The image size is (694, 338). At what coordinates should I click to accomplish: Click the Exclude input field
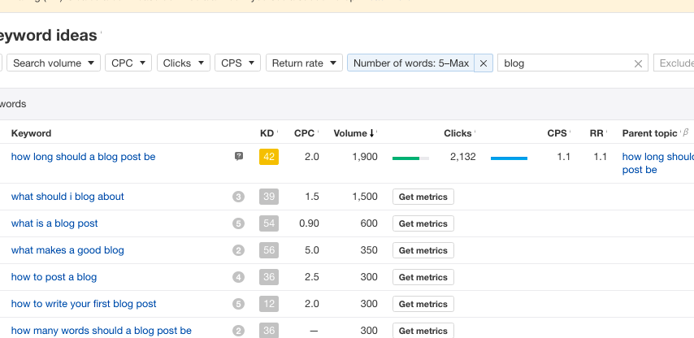pos(674,63)
